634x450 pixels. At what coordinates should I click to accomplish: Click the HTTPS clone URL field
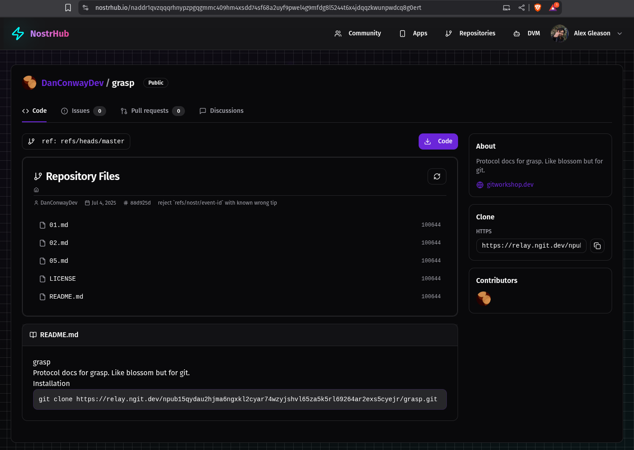pyautogui.click(x=531, y=246)
